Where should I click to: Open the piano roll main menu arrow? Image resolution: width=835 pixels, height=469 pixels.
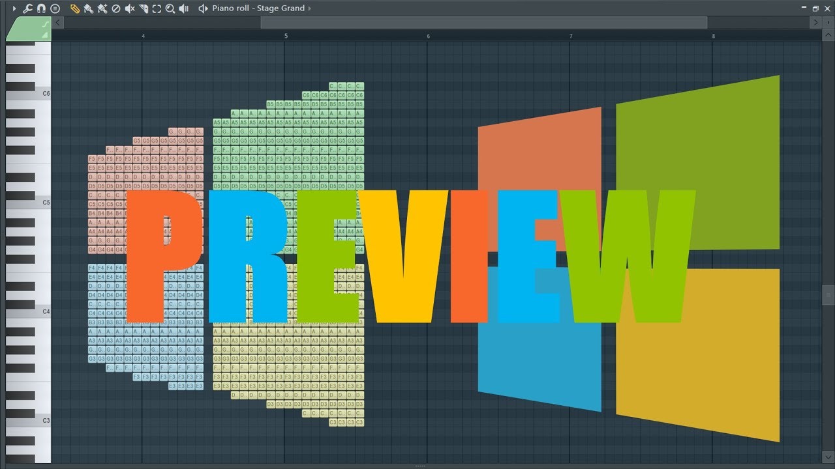[14, 8]
